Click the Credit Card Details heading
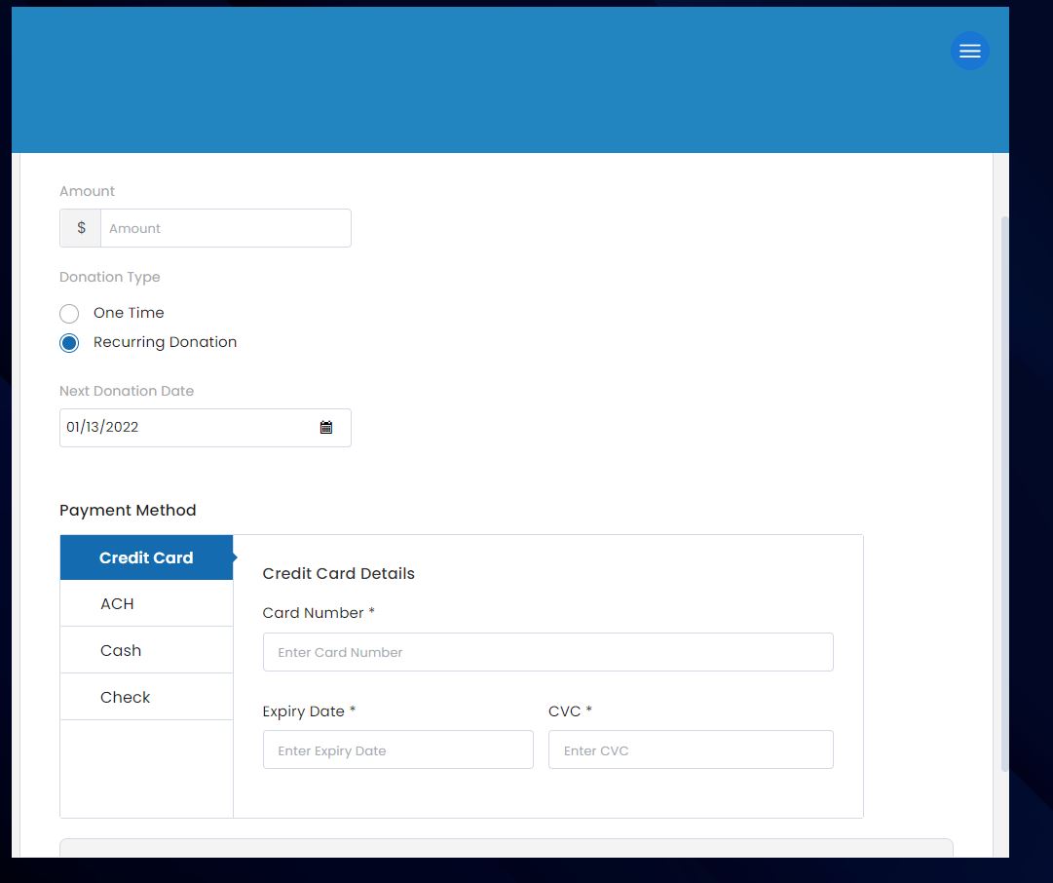Image resolution: width=1053 pixels, height=883 pixels. point(338,573)
